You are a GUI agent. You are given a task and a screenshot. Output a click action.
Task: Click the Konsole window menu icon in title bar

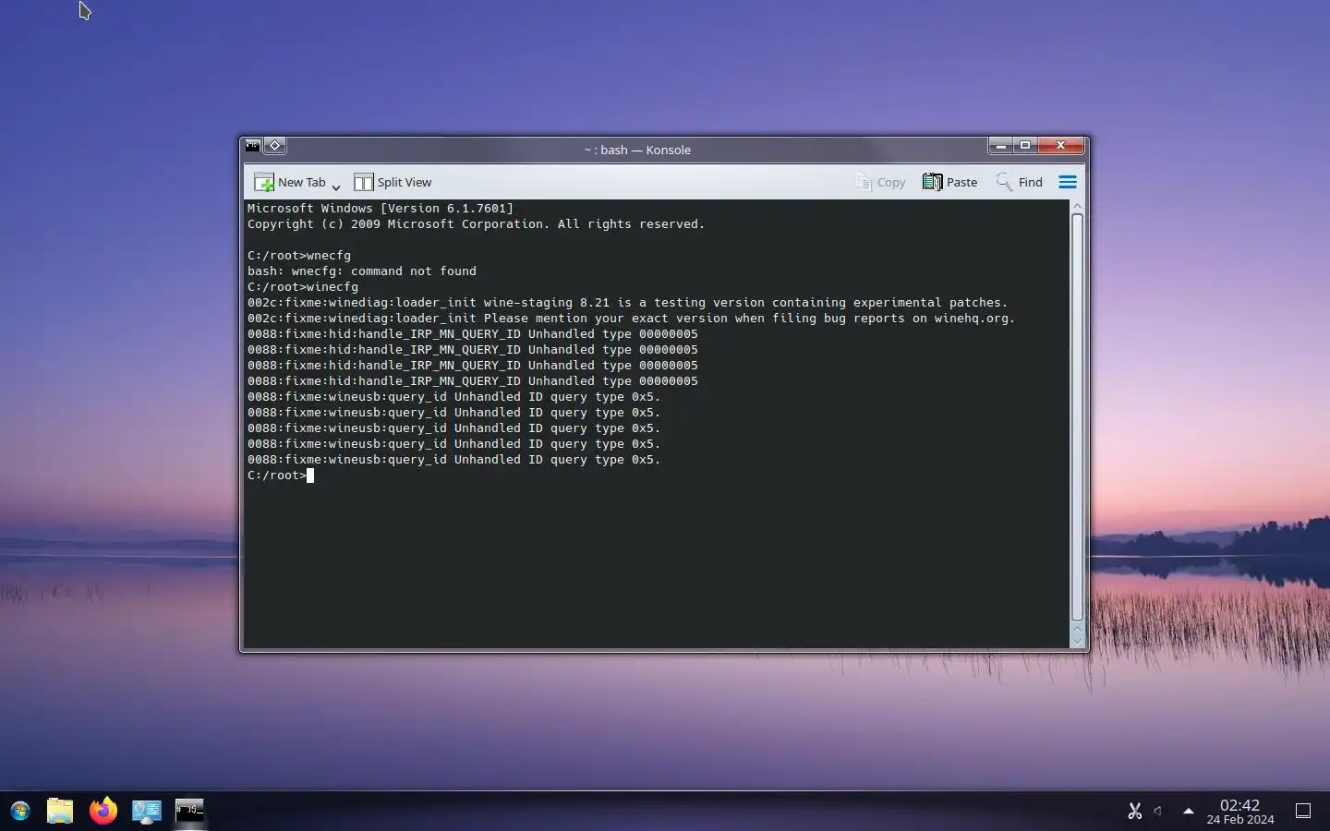[x=253, y=146]
